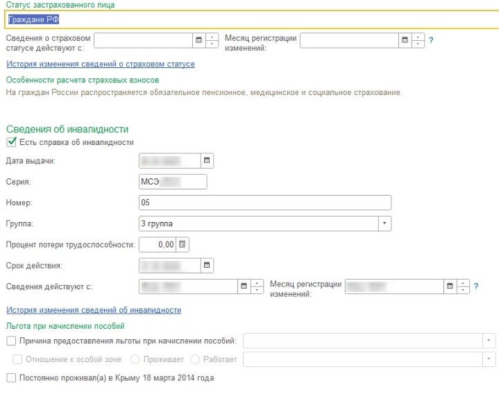Click help question mark near insurance status month
The height and width of the screenshot is (401, 499).
(430, 40)
